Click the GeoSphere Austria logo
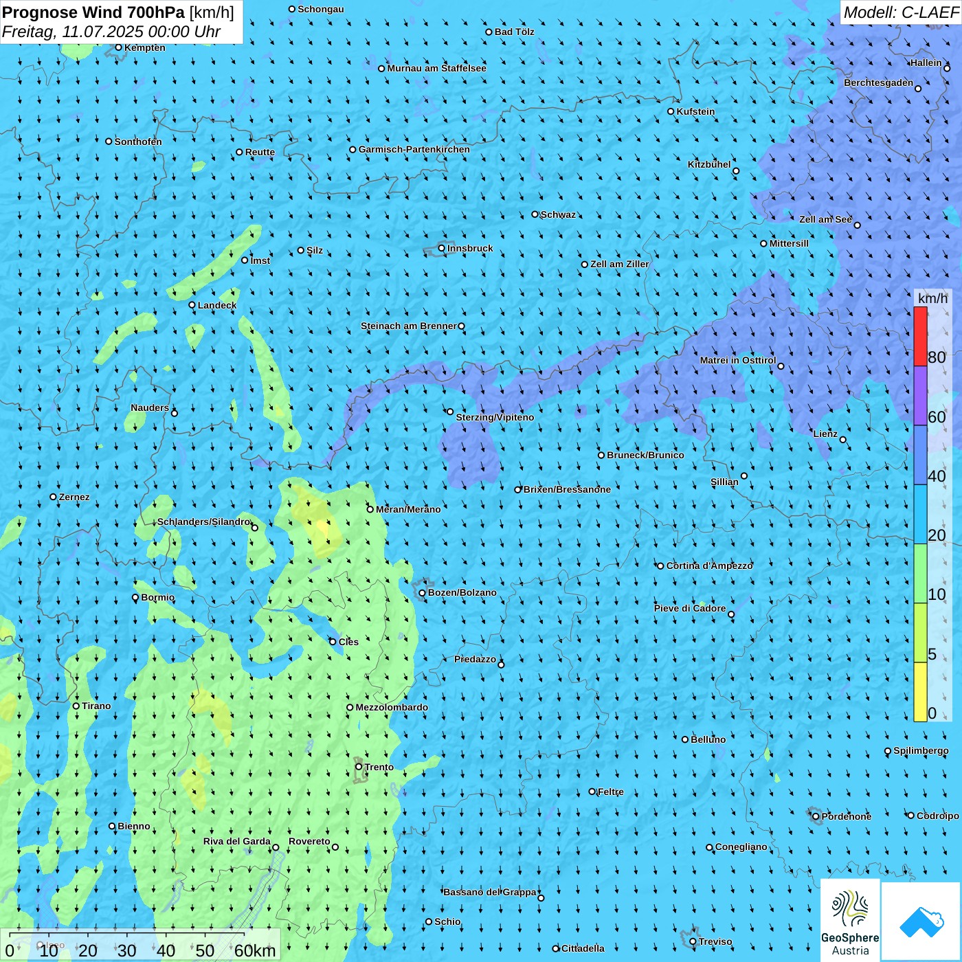 [x=850, y=920]
